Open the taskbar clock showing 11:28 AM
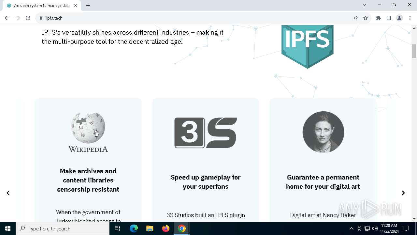 pos(389,228)
